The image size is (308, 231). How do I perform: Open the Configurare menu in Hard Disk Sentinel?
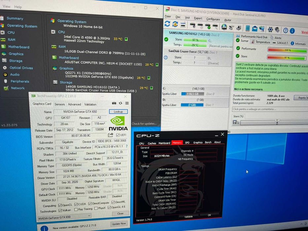click(213, 19)
